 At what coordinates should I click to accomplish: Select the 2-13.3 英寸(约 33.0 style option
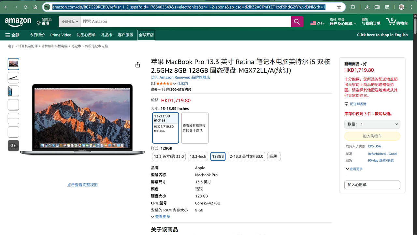click(246, 156)
